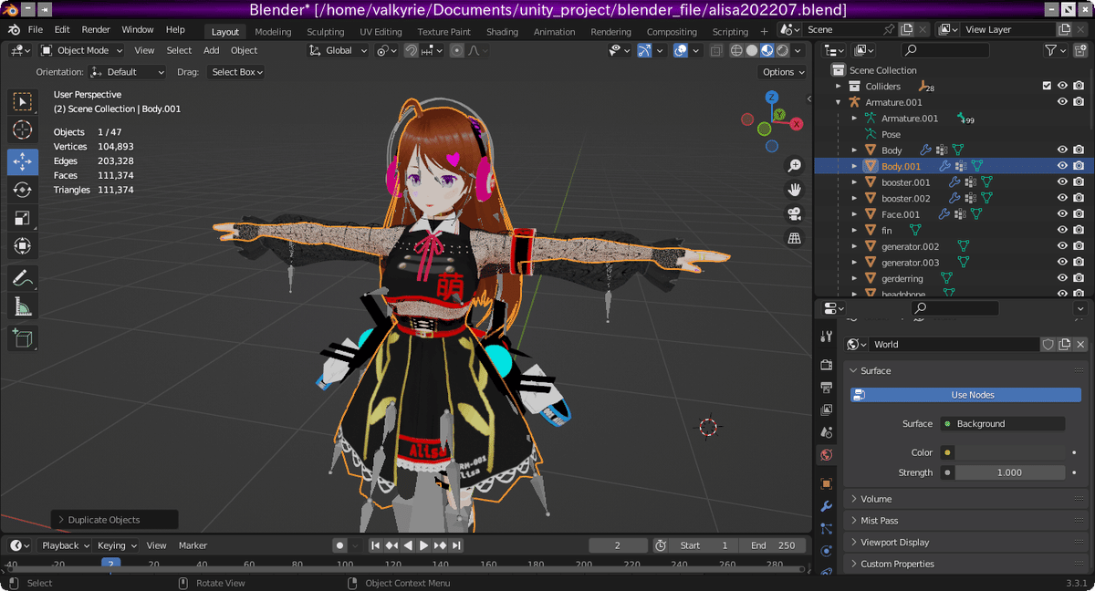Viewport: 1095px width, 591px height.
Task: Toggle visibility of booster.002
Action: point(1061,198)
